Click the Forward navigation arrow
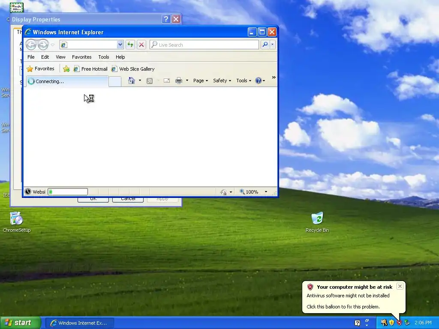The width and height of the screenshot is (439, 329). (x=43, y=45)
